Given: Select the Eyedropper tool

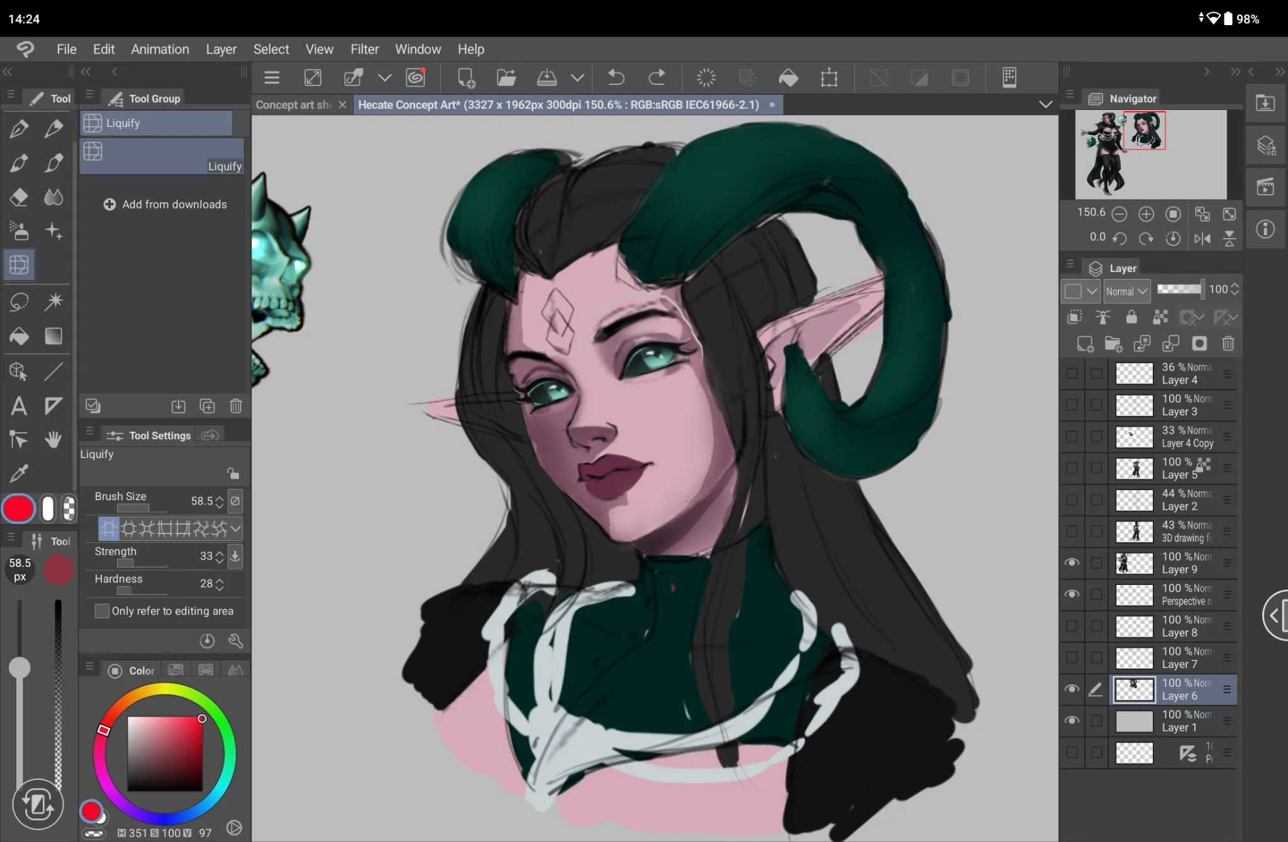Looking at the screenshot, I should click(19, 473).
